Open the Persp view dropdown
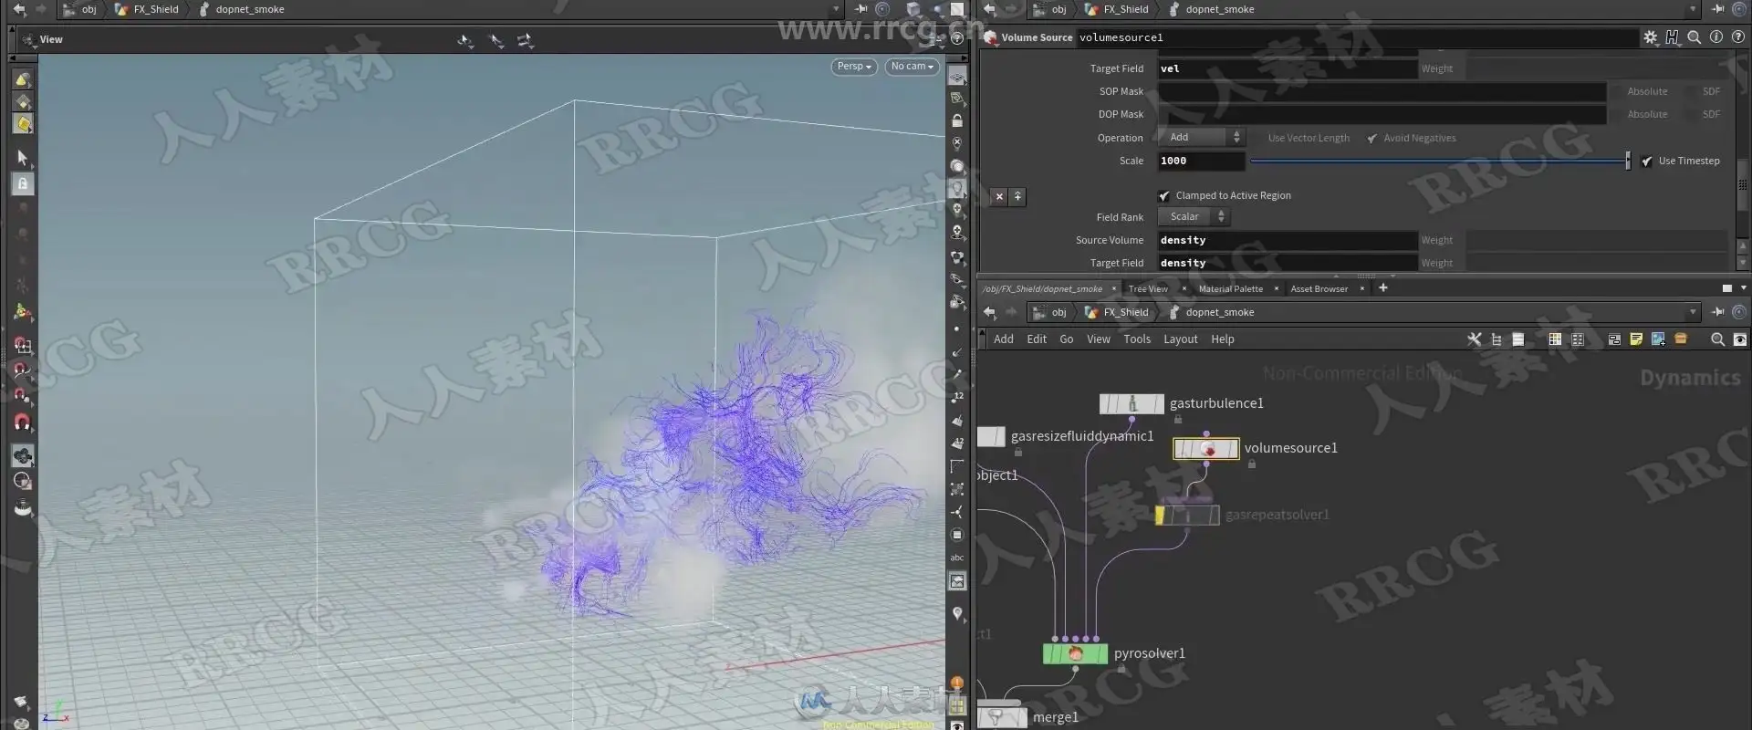The width and height of the screenshot is (1752, 730). point(854,67)
